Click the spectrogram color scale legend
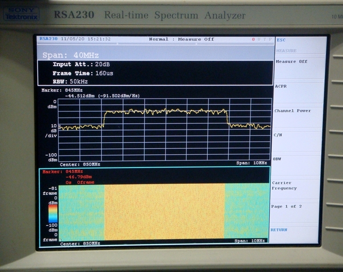343x272 pixels. (x=53, y=214)
